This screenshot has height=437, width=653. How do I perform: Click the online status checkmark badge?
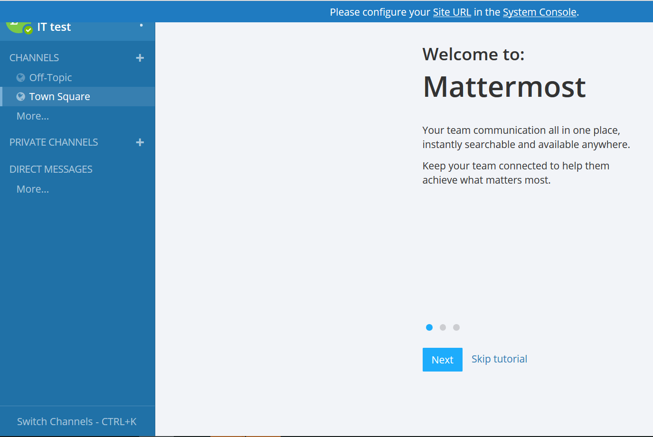tap(28, 30)
